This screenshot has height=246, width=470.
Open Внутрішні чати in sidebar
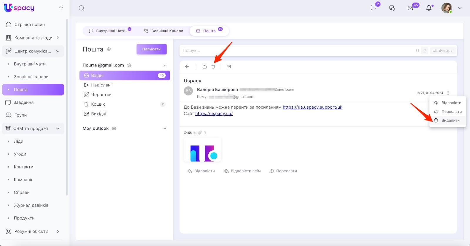coord(33,64)
